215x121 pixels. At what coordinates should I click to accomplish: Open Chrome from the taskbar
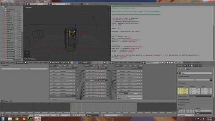click(x=17, y=119)
